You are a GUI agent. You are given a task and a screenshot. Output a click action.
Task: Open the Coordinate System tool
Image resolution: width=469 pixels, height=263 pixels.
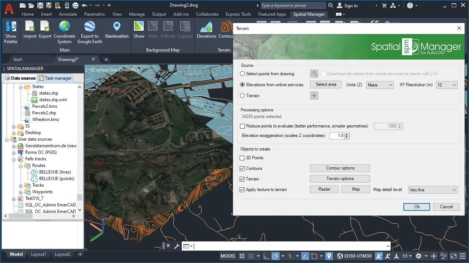point(64,32)
